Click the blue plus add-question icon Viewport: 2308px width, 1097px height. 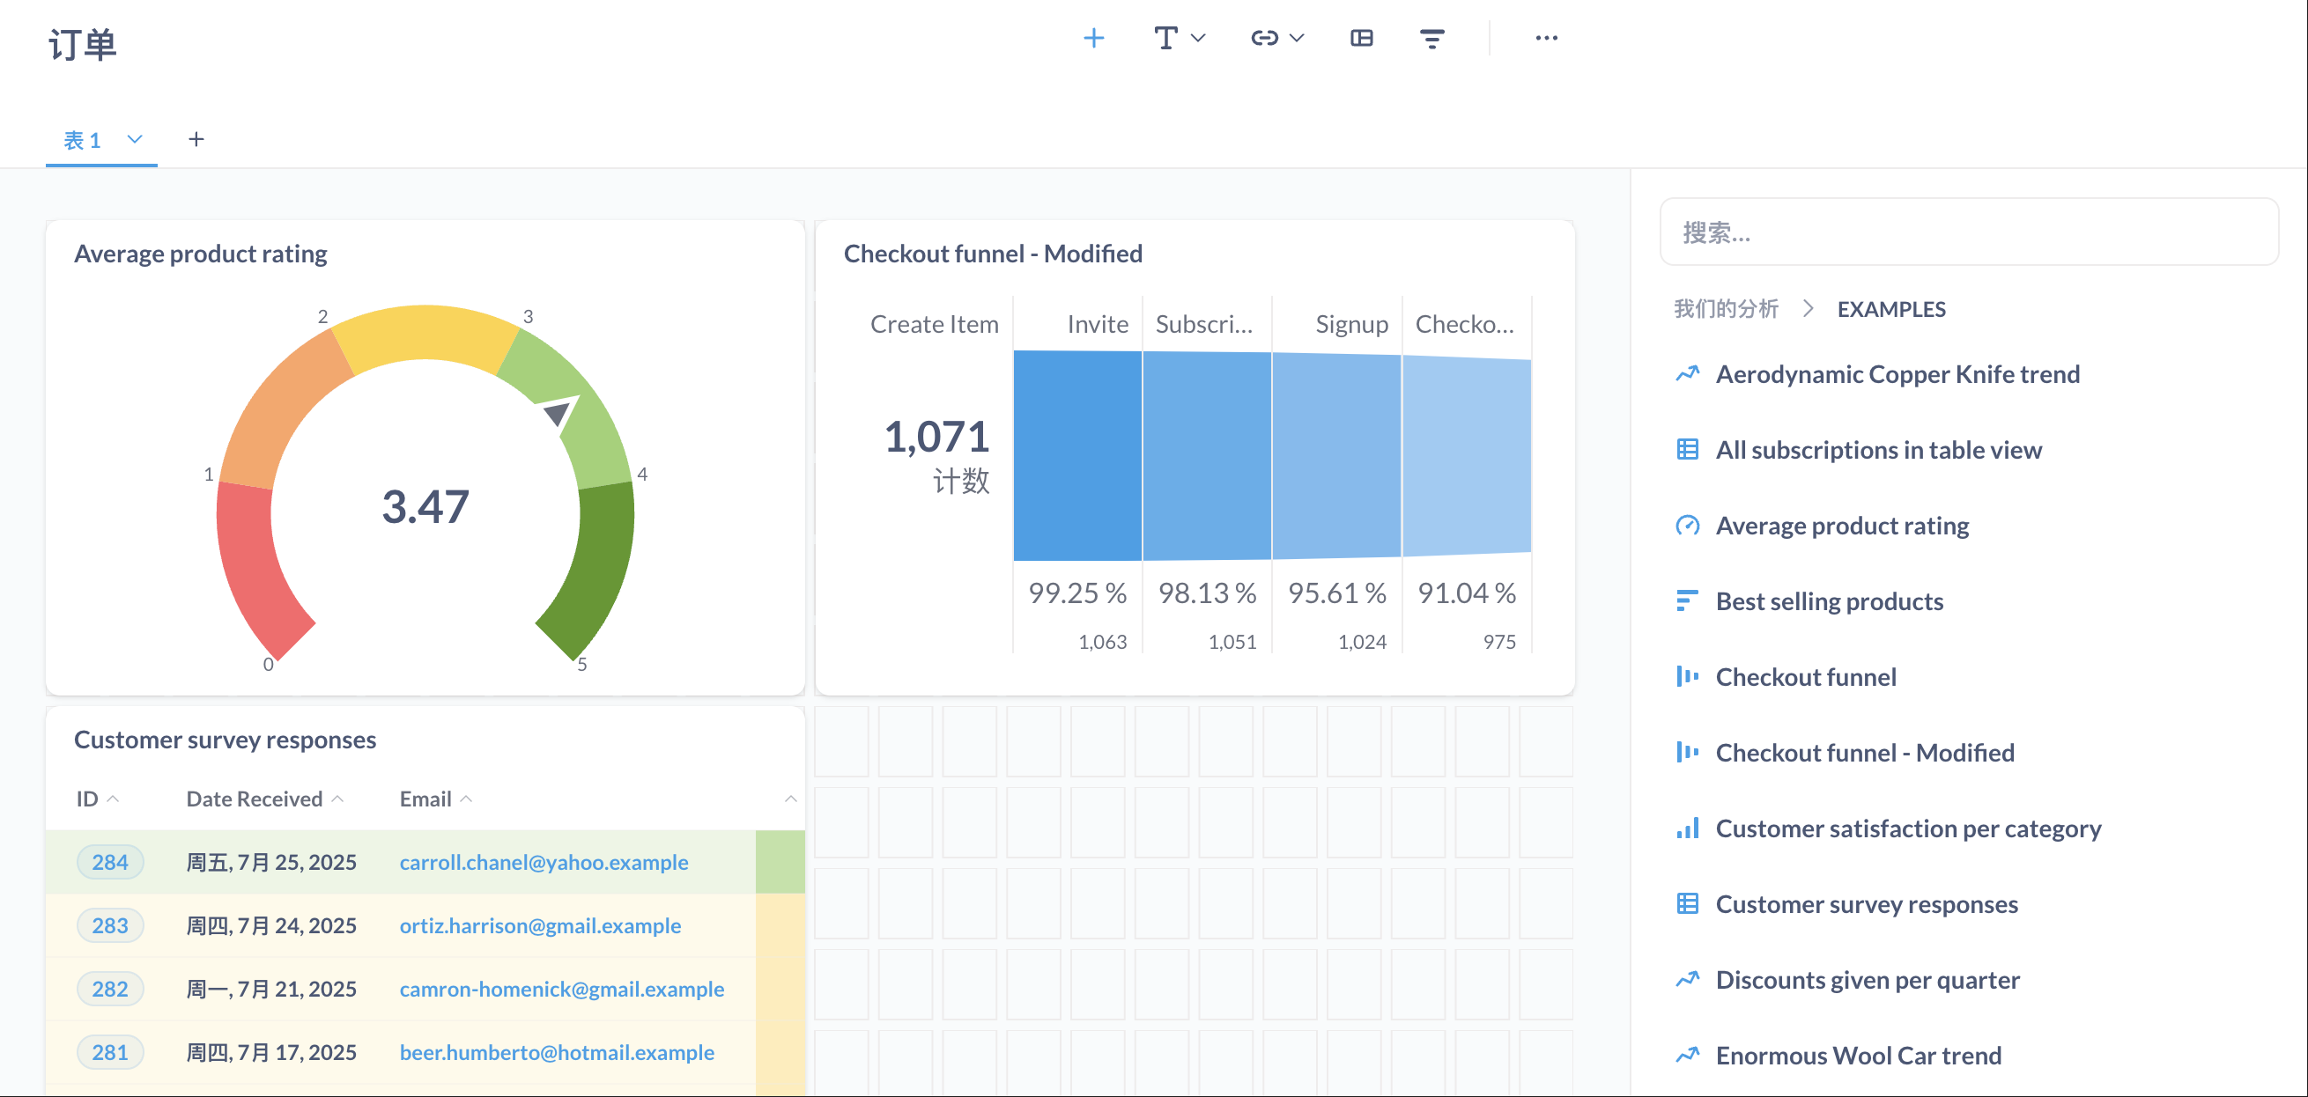tap(1093, 39)
